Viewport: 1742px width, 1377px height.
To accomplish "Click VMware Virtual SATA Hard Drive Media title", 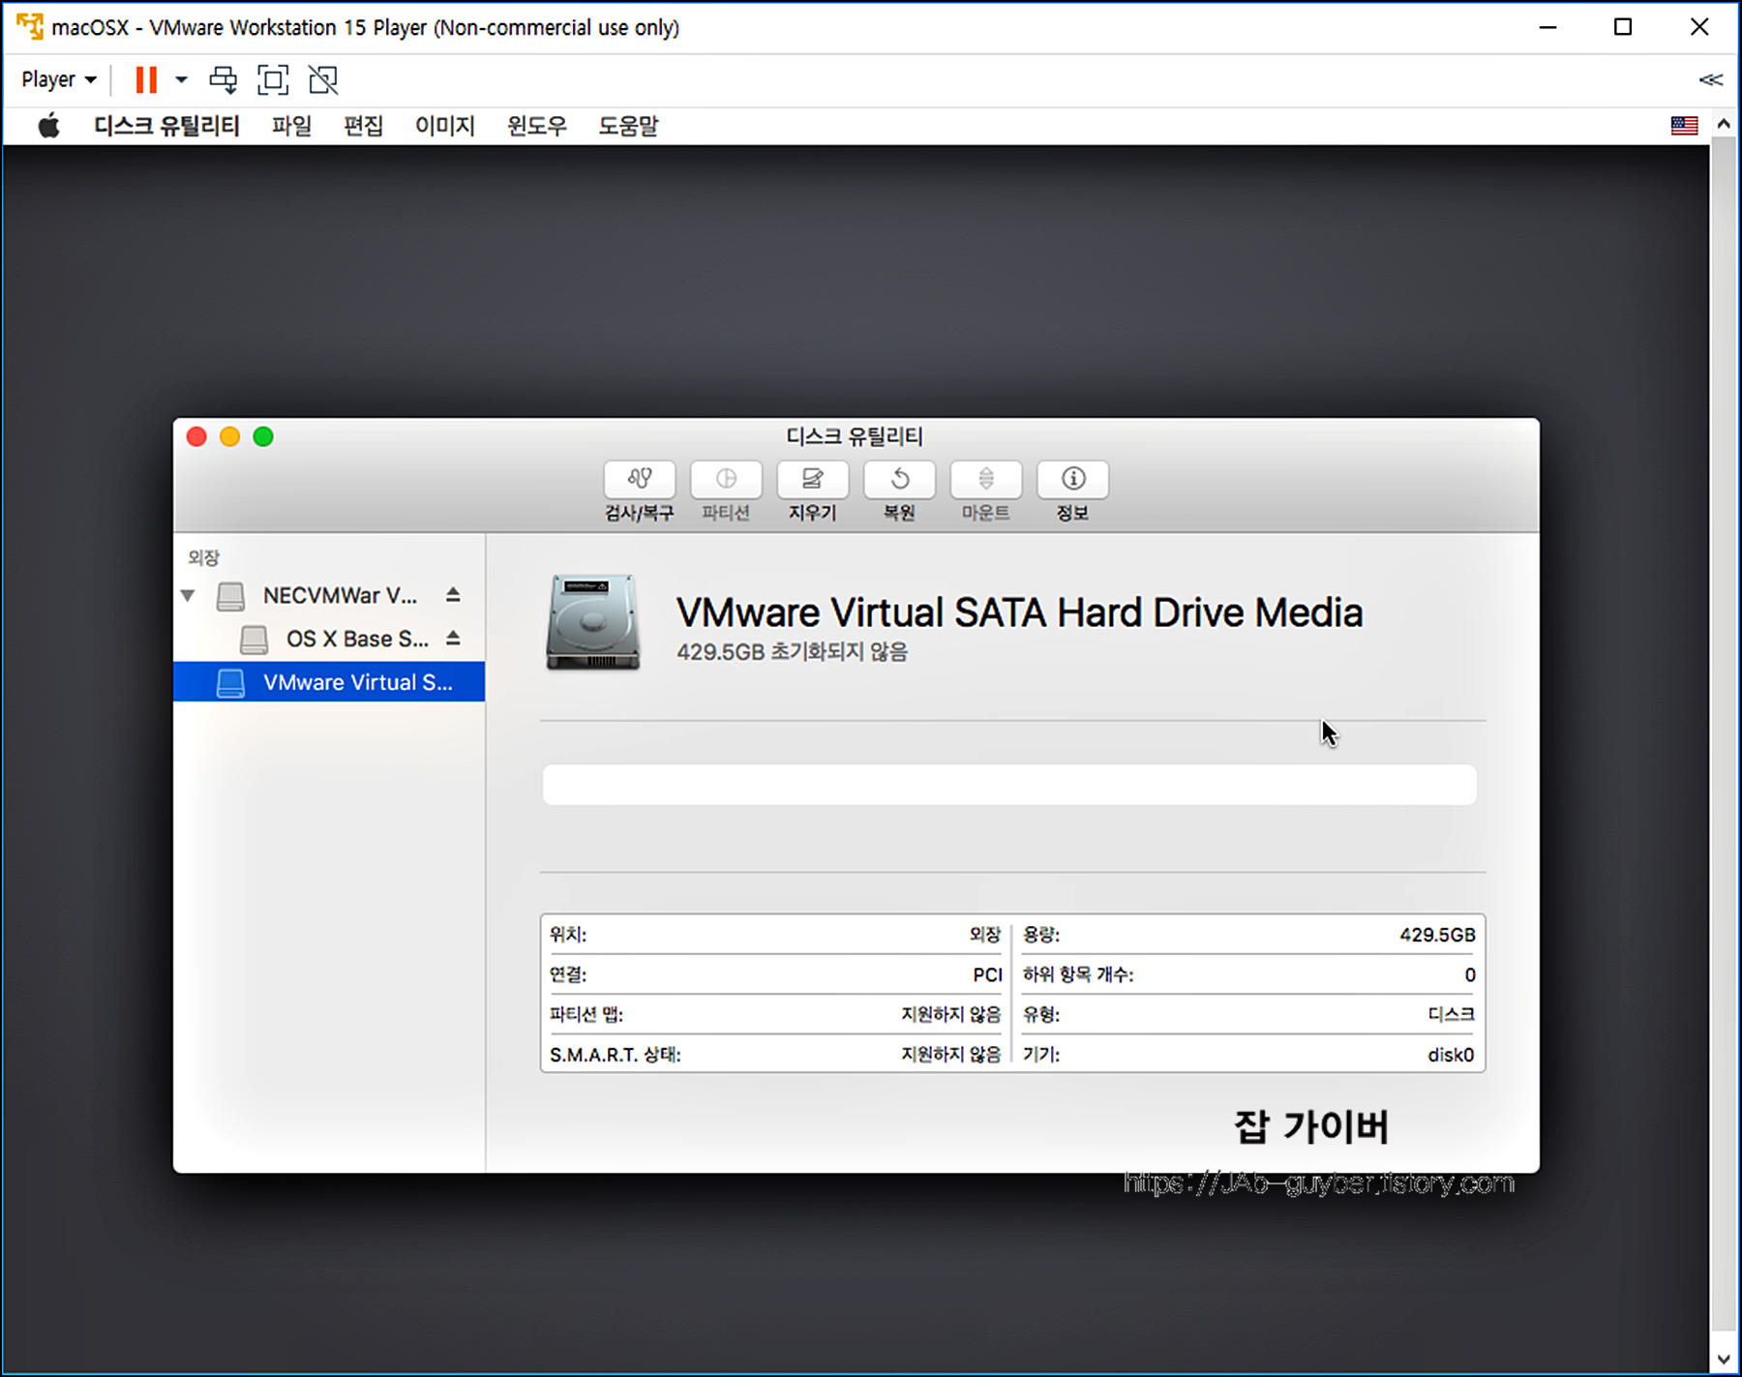I will (x=1019, y=613).
